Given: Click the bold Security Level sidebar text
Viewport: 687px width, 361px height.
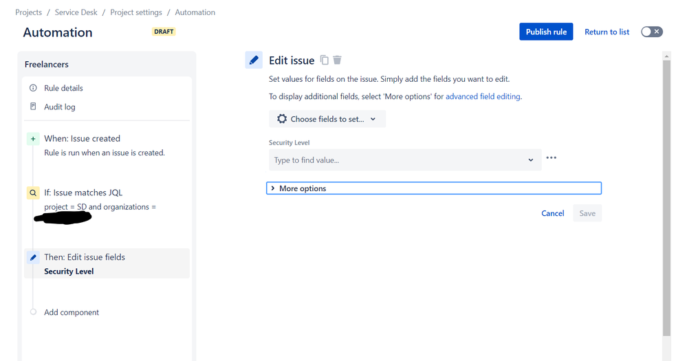Looking at the screenshot, I should 69,271.
